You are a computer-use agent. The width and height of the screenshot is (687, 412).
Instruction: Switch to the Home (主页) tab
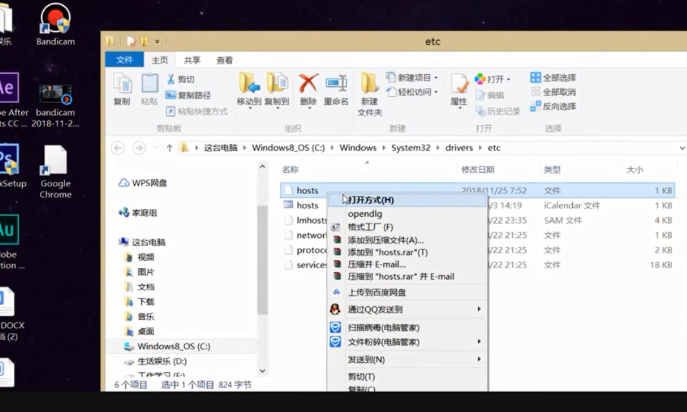[159, 60]
